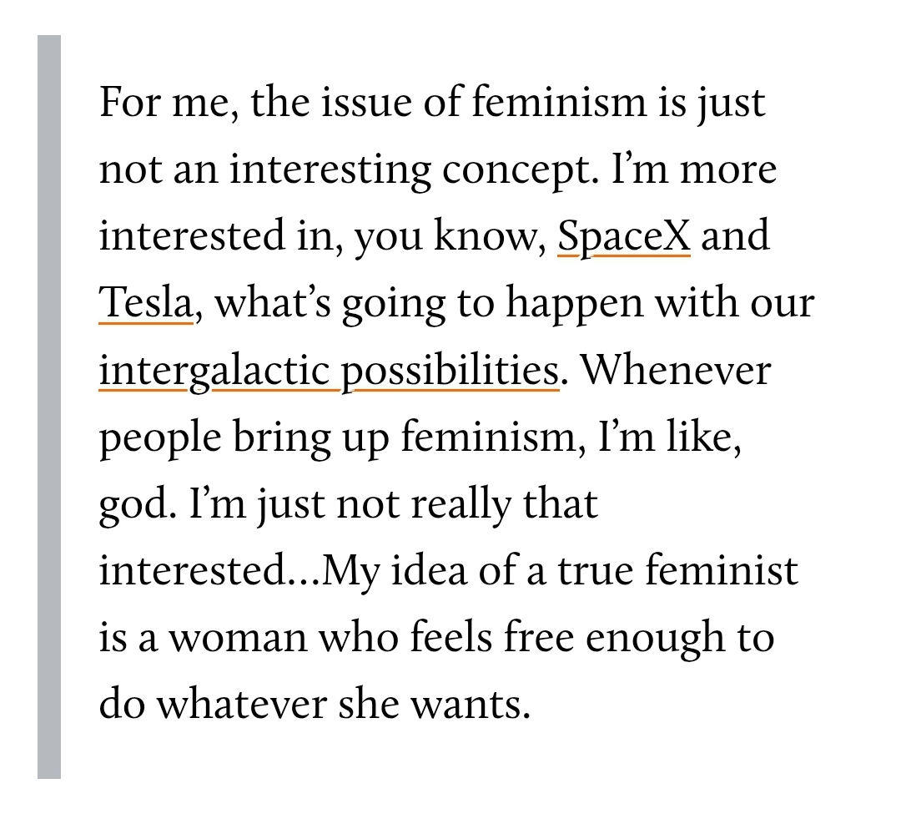Click the word "Whenever"
Viewport: 901px width, 814px height.
click(x=676, y=370)
